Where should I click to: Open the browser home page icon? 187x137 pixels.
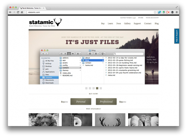22,12
